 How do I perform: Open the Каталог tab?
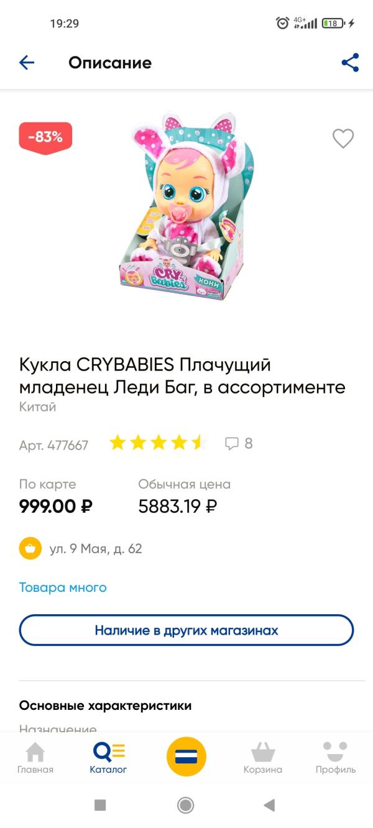pos(108,758)
